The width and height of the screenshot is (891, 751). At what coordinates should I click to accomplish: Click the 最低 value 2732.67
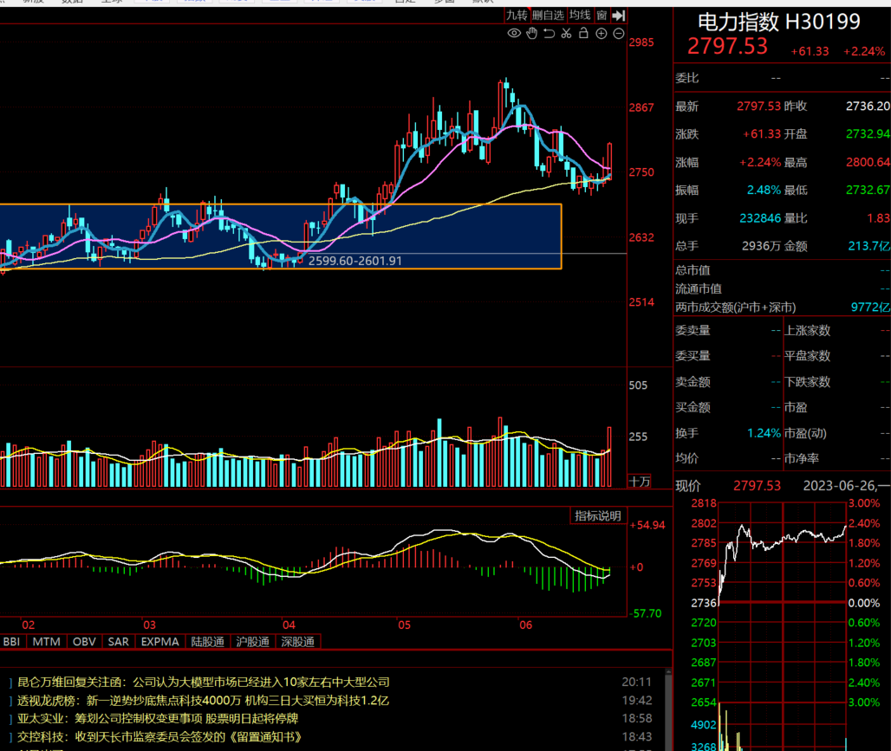[868, 190]
